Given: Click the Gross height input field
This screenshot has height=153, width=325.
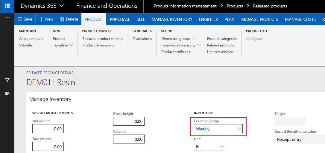Looking at the screenshot, I should coord(129,121).
